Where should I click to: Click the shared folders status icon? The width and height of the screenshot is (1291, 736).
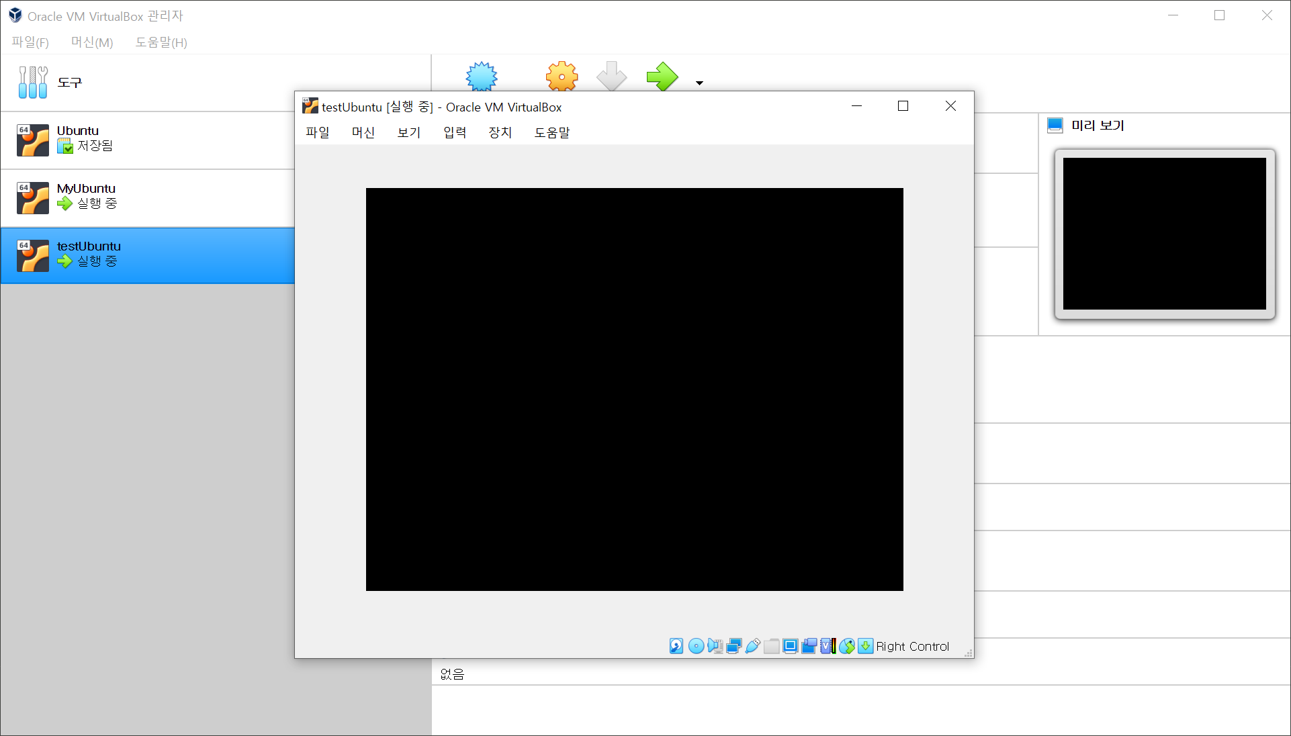[x=772, y=646]
